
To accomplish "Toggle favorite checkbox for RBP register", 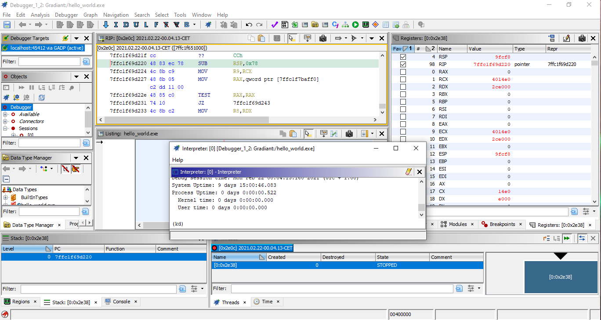I will (x=403, y=102).
